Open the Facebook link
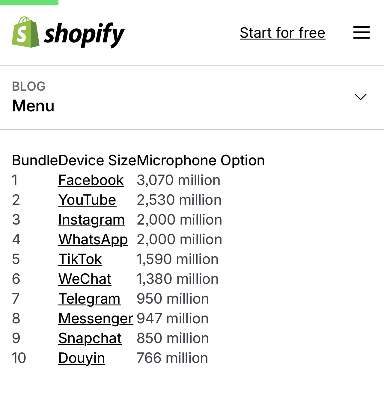Viewport: 384px width, 409px height. pyautogui.click(x=91, y=180)
